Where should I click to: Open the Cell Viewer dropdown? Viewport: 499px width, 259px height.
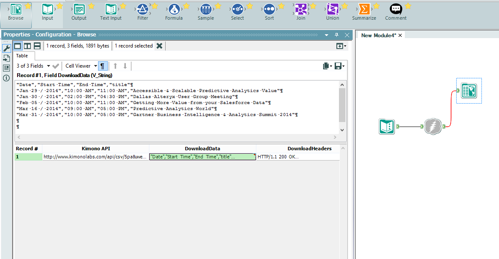click(81, 66)
